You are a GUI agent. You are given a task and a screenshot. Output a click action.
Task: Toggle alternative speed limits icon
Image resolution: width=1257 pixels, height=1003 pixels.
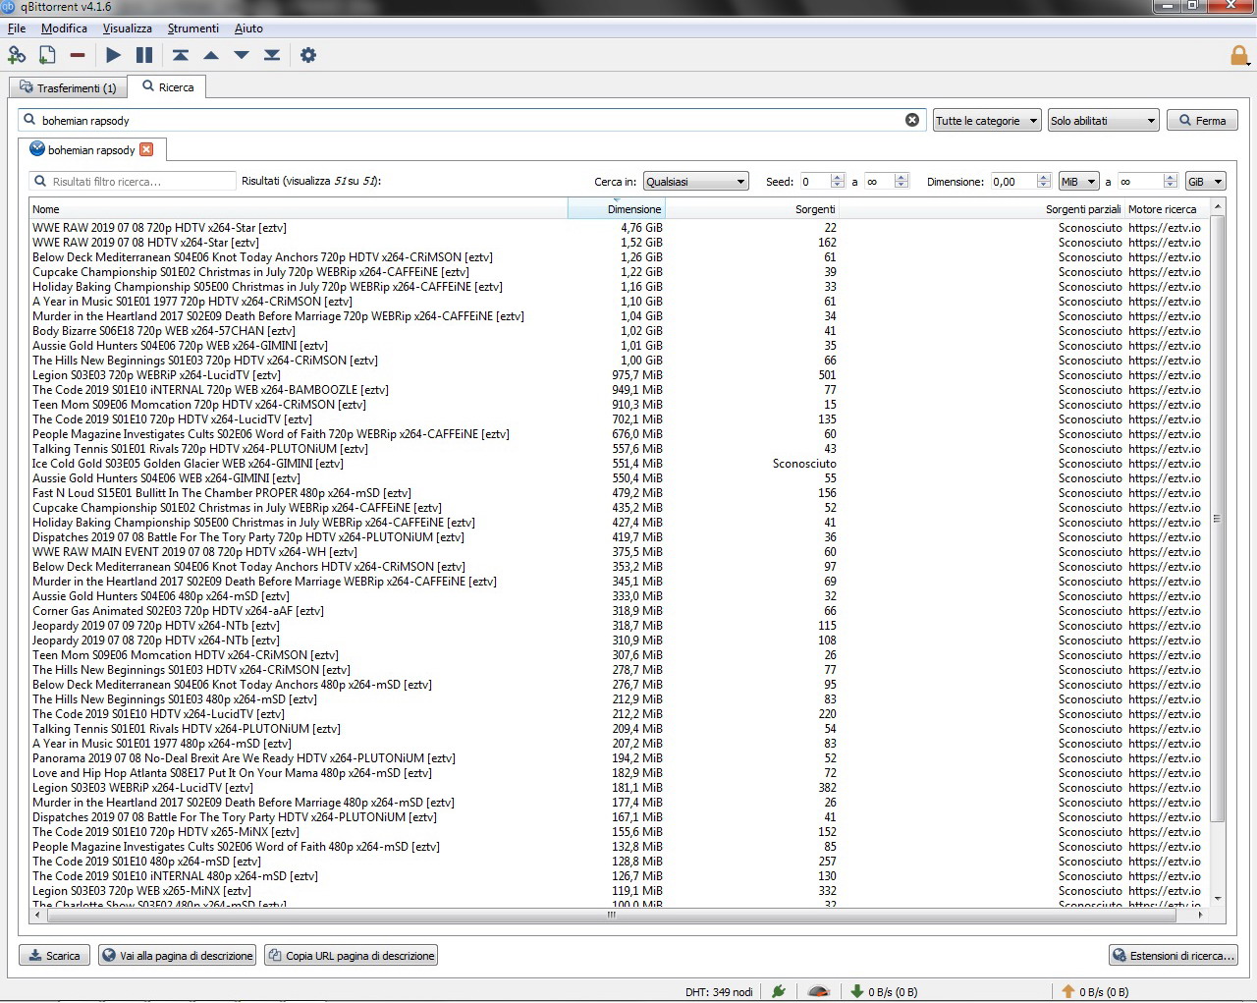coord(819,991)
